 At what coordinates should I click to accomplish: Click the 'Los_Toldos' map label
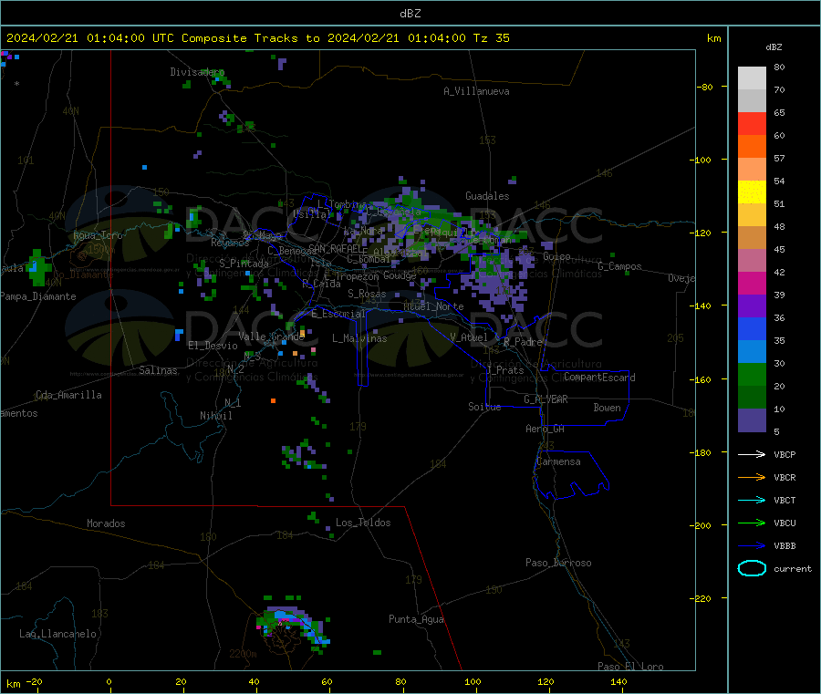363,523
